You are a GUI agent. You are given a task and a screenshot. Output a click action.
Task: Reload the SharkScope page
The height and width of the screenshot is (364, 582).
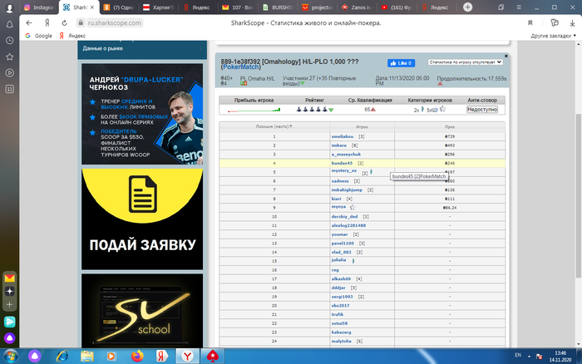click(64, 23)
